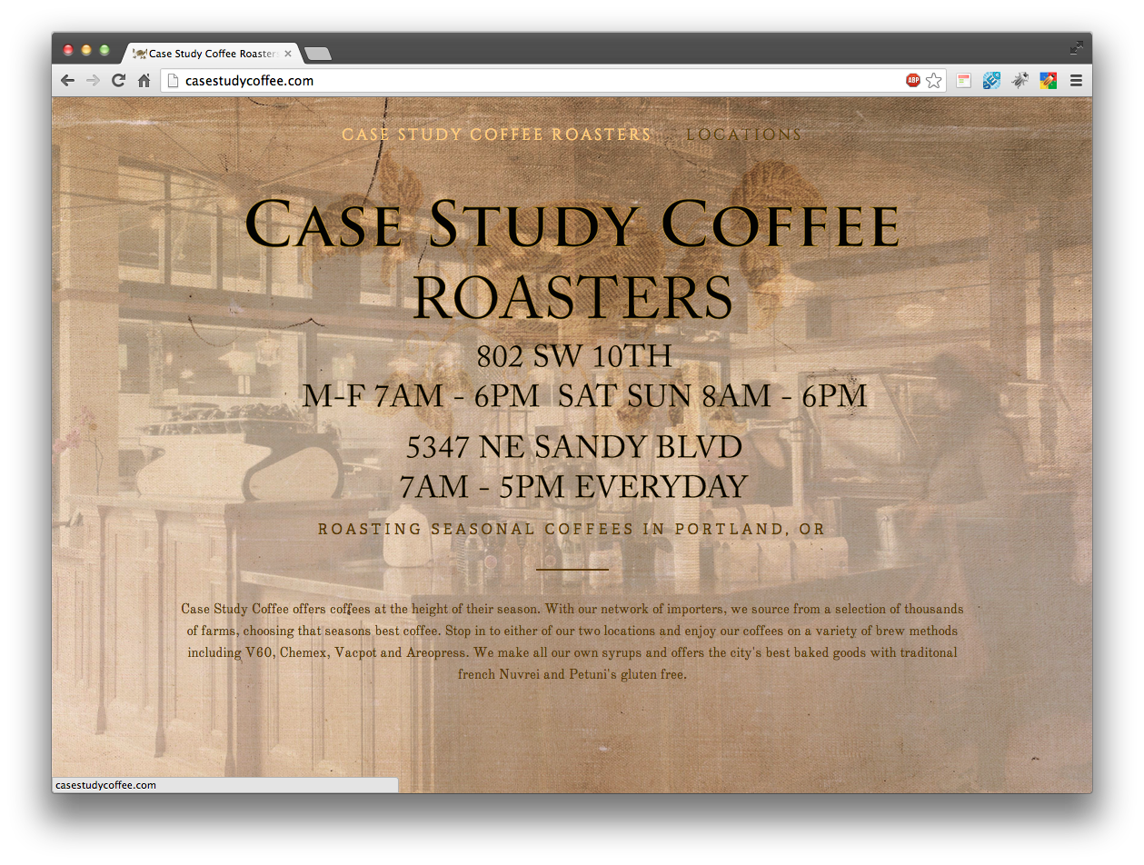The width and height of the screenshot is (1144, 865).
Task: Click the 802 SW 10TH address
Action: pos(574,356)
